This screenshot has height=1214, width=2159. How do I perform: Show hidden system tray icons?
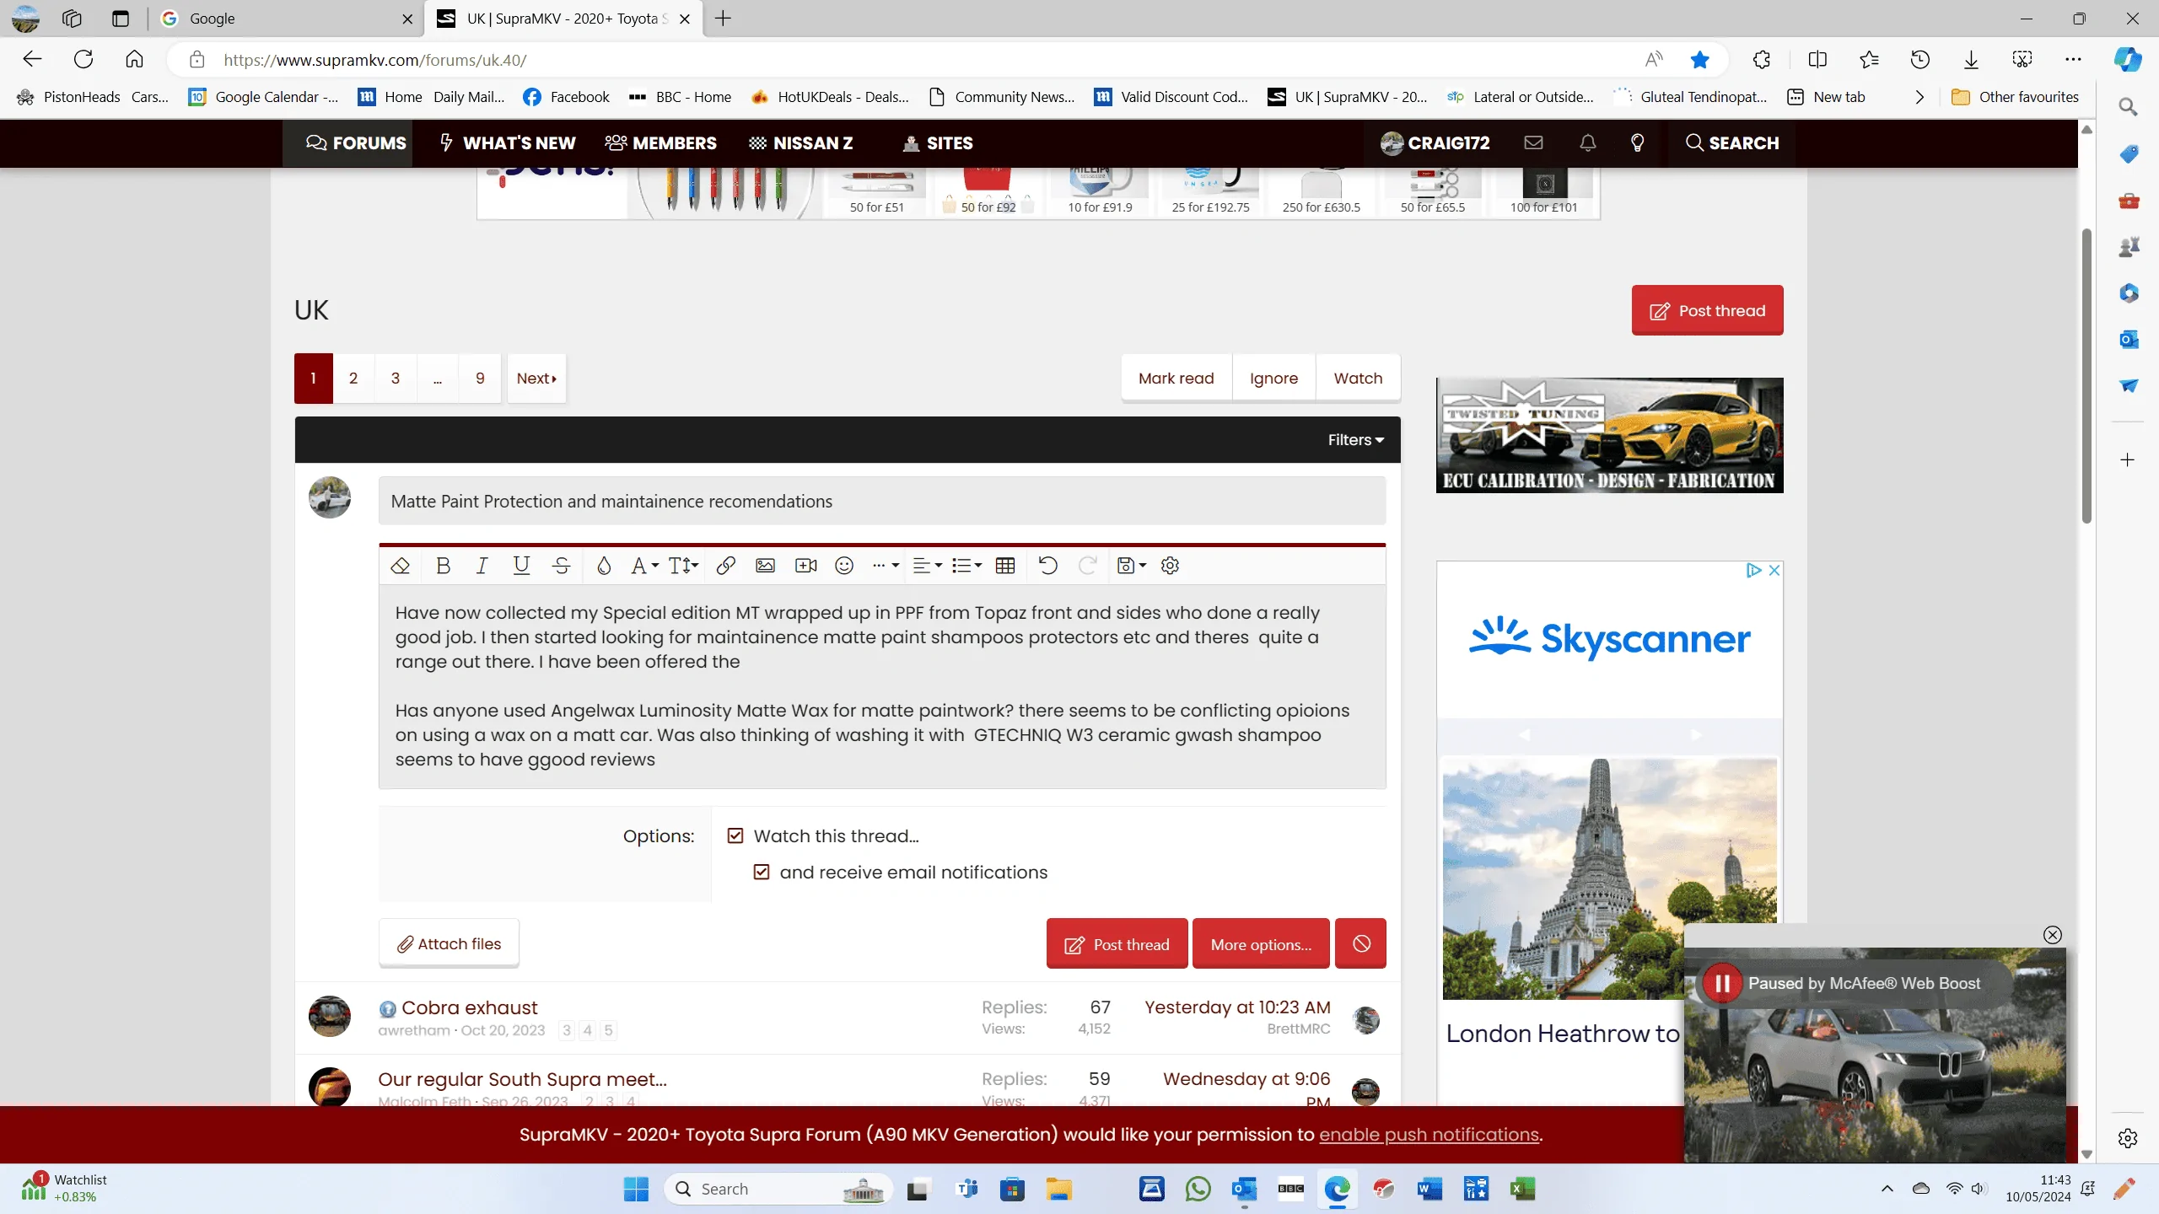[1887, 1189]
